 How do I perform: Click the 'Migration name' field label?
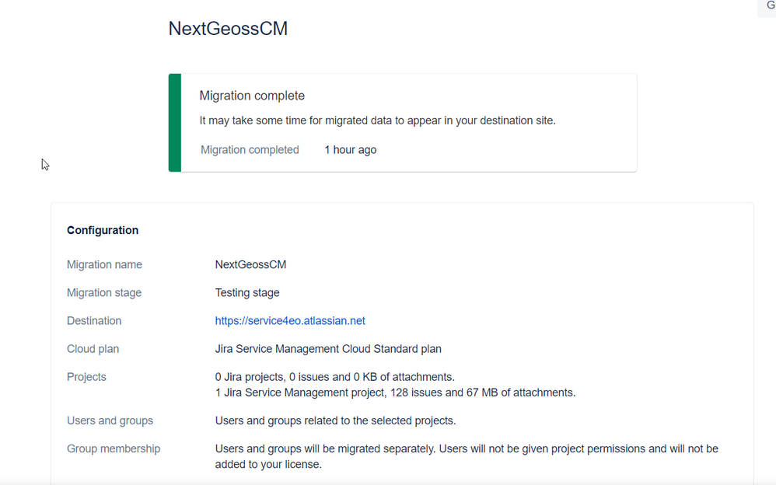tap(104, 265)
